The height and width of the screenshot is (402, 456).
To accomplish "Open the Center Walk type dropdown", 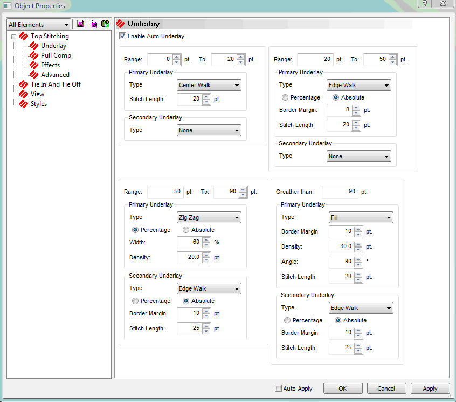I will [x=209, y=85].
